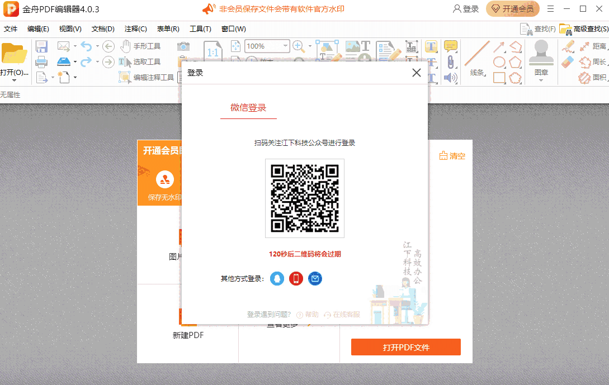Click the printer icon in the toolbar
The image size is (609, 385).
pyautogui.click(x=41, y=62)
